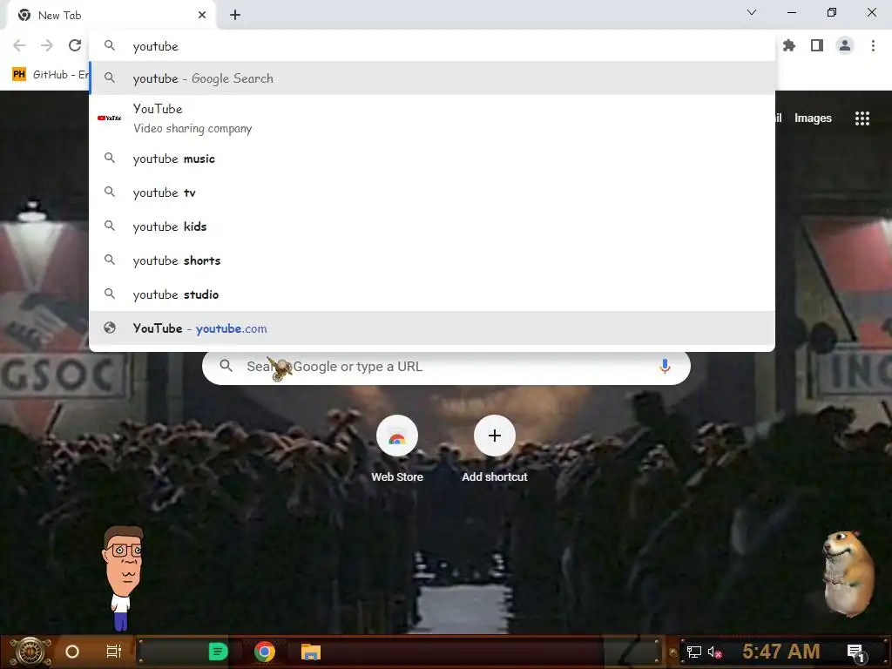Reload the page with the refresh icon
Viewport: 892px width, 669px height.
(x=75, y=45)
